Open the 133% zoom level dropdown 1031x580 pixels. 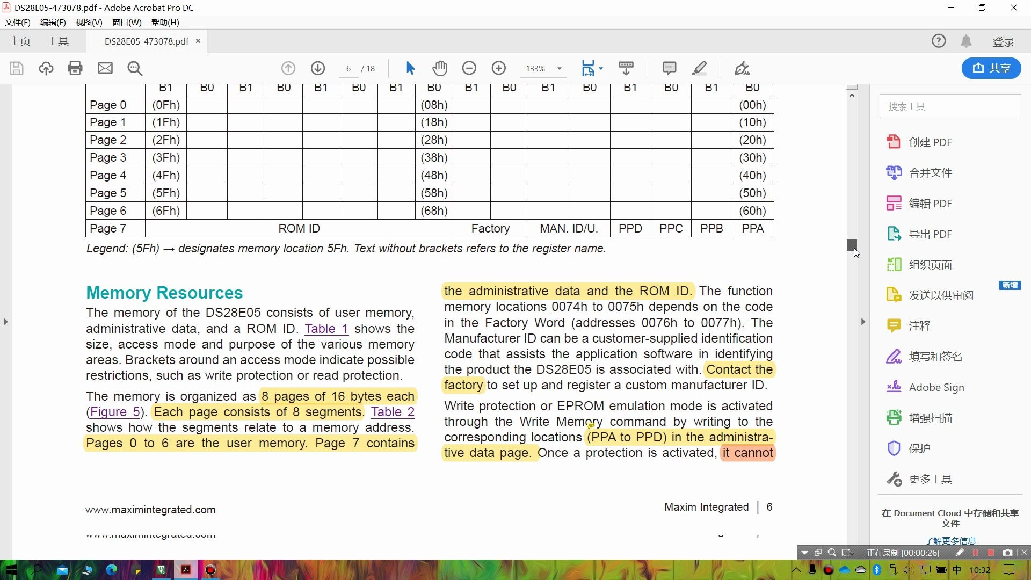click(x=560, y=69)
